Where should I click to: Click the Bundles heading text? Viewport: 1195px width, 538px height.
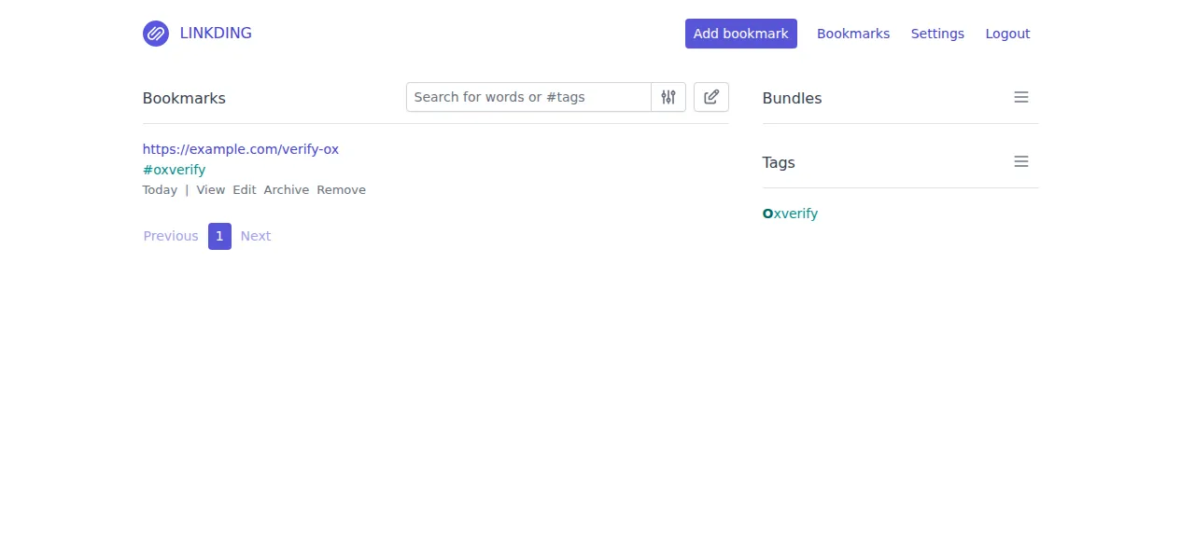792,98
